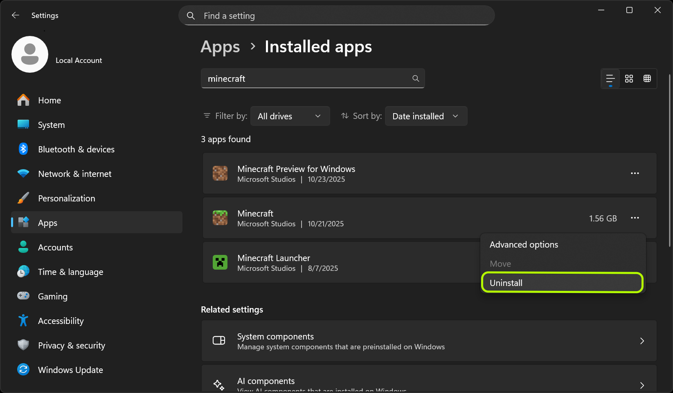Select Gaming in the sidebar
The height and width of the screenshot is (393, 673).
[x=52, y=296]
